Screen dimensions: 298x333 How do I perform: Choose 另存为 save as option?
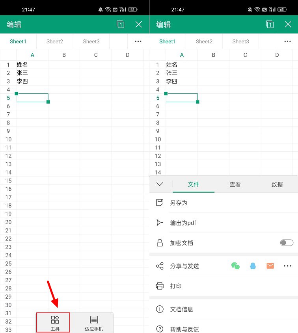coord(223,203)
